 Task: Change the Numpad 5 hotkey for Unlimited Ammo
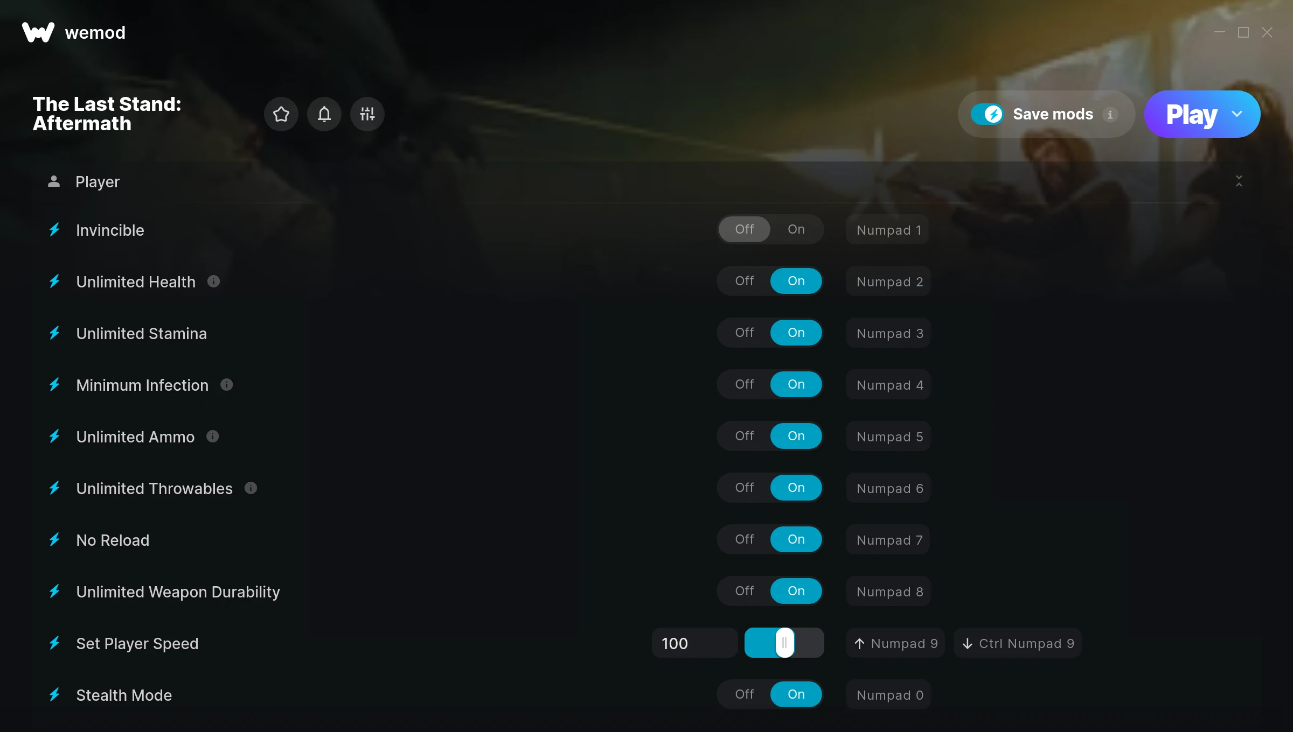889,437
